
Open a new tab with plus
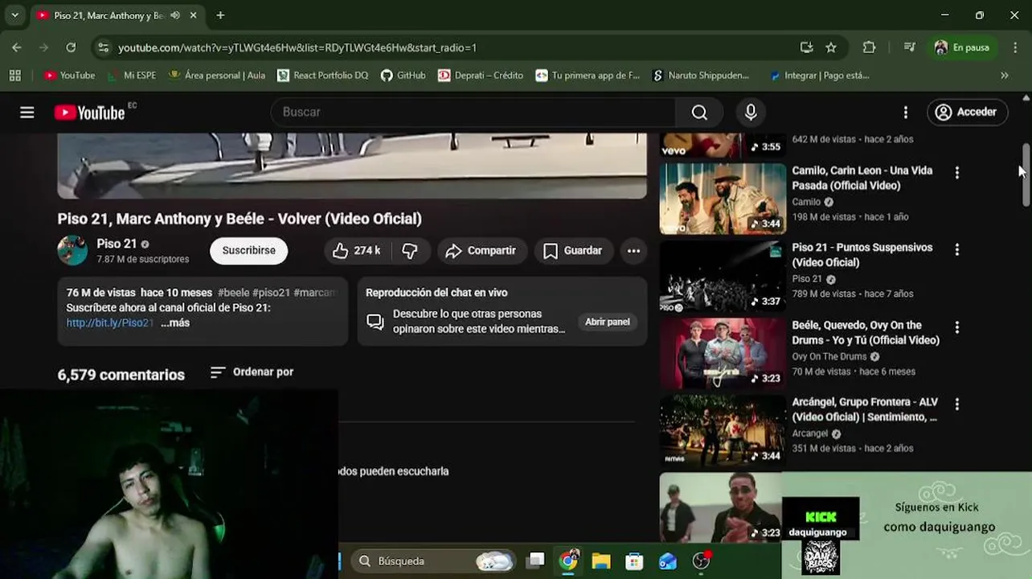(220, 15)
